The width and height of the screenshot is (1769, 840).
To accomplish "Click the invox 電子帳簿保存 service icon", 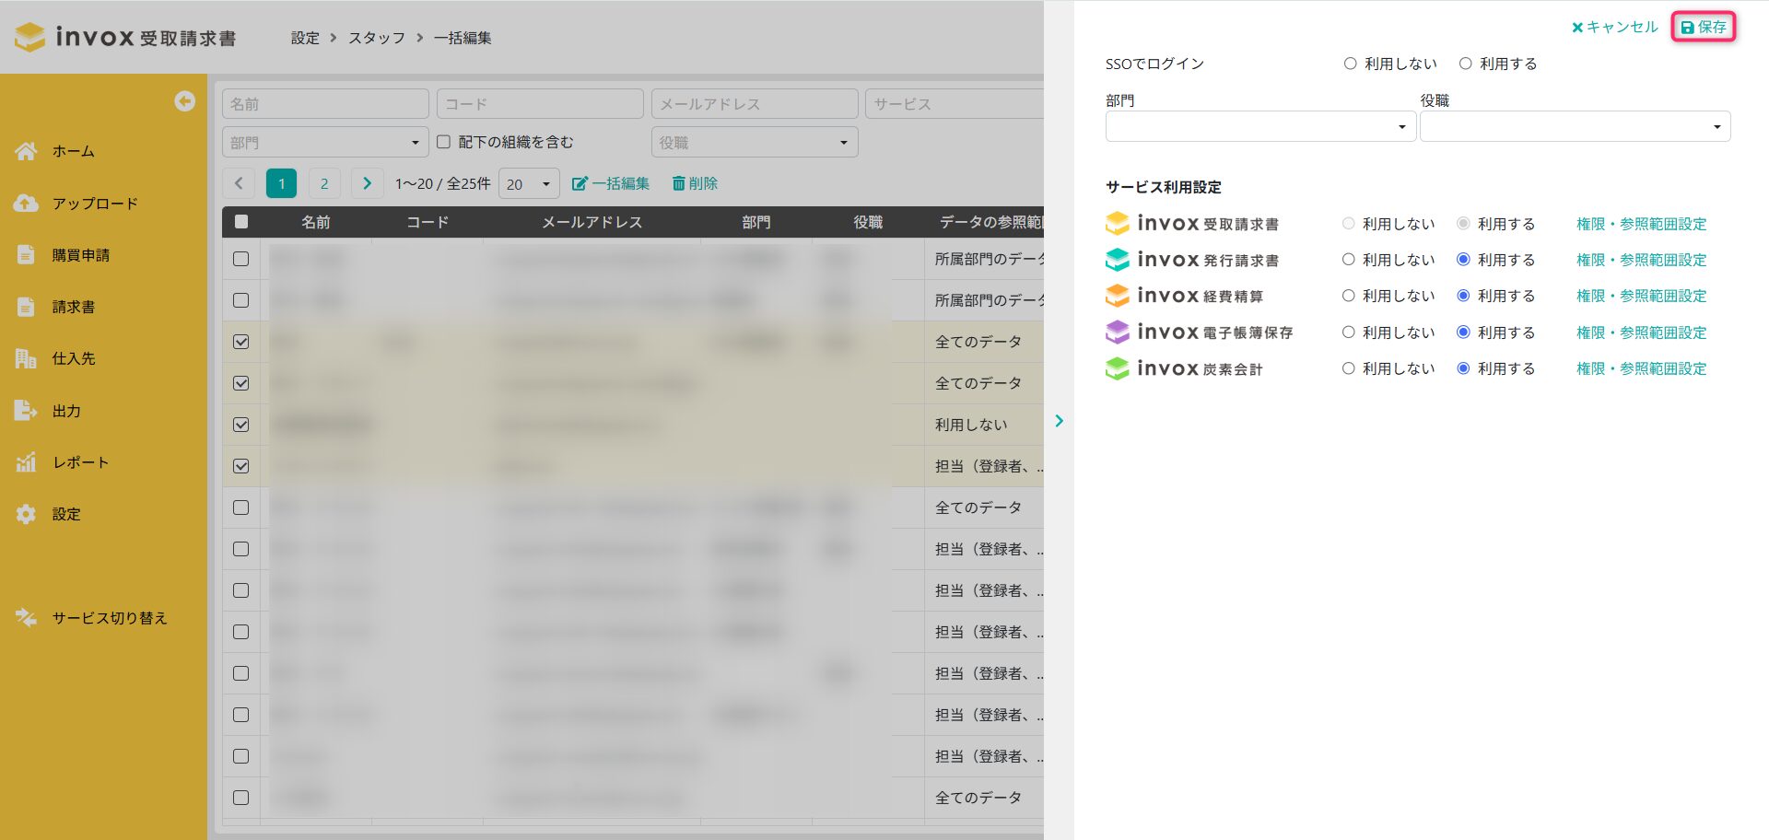I will point(1118,332).
